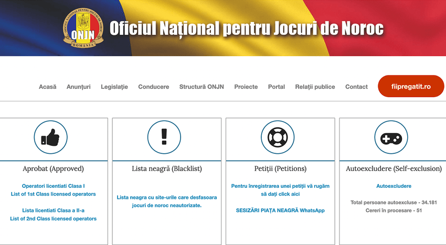Navigate to Proiecte
446x245 pixels.
(x=246, y=87)
